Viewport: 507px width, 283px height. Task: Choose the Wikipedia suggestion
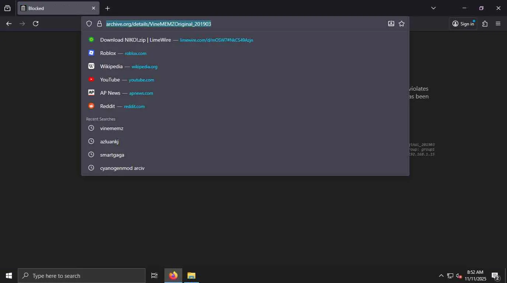pos(245,66)
